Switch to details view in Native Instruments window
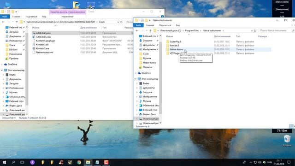Viewport: 295px width, 166px height. (x=291, y=126)
